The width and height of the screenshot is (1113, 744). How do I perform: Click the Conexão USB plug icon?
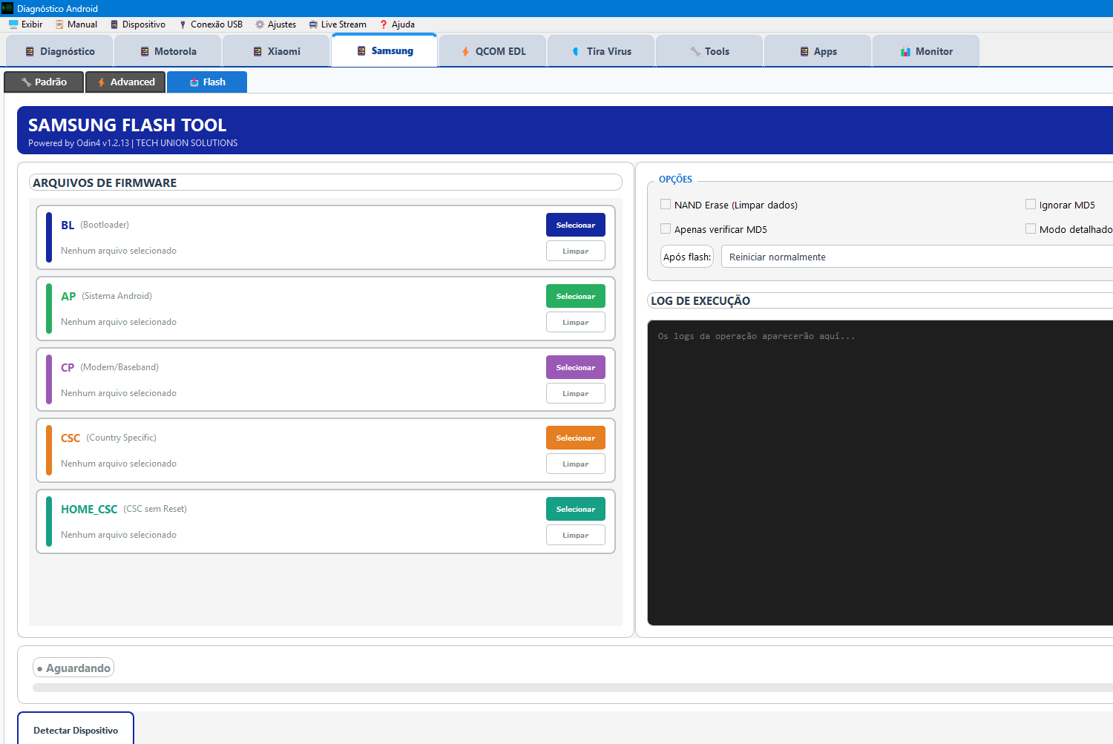pos(183,24)
